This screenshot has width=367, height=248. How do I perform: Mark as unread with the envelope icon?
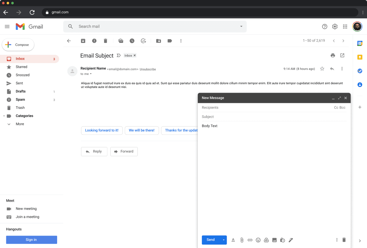point(121,41)
